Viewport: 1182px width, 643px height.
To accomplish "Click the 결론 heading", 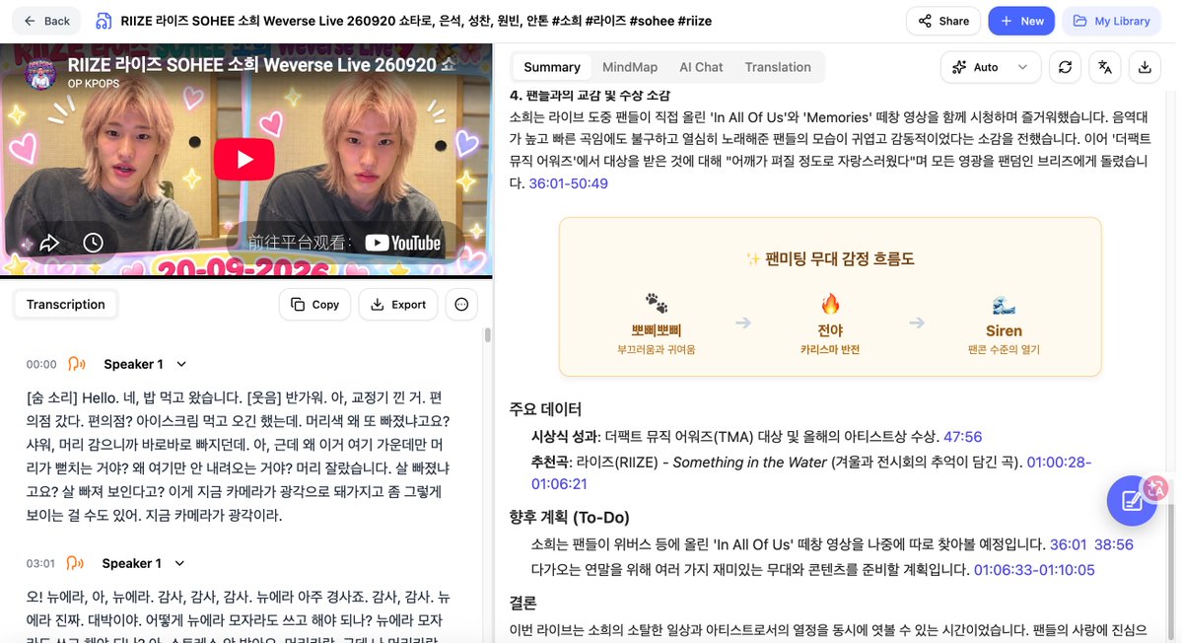I will tap(523, 603).
